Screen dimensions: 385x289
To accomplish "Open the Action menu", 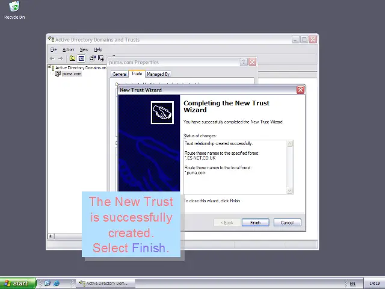I will point(68,49).
